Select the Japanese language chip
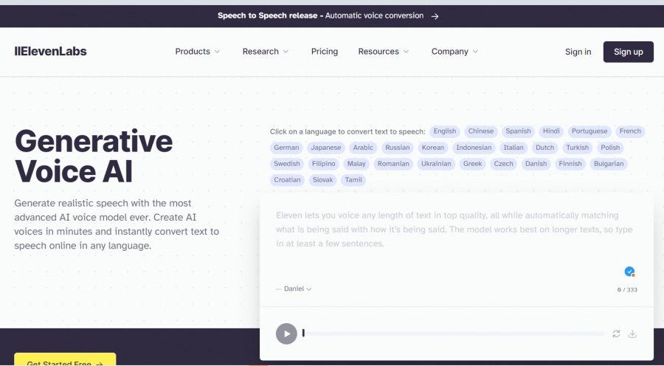The height and width of the screenshot is (366, 664). pos(325,148)
